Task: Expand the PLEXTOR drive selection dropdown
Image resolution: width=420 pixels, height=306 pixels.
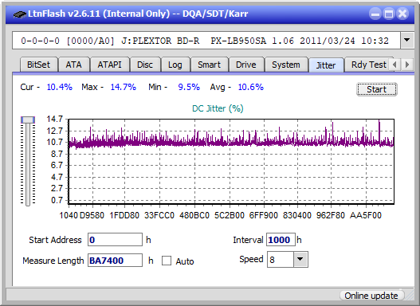Action: 407,41
